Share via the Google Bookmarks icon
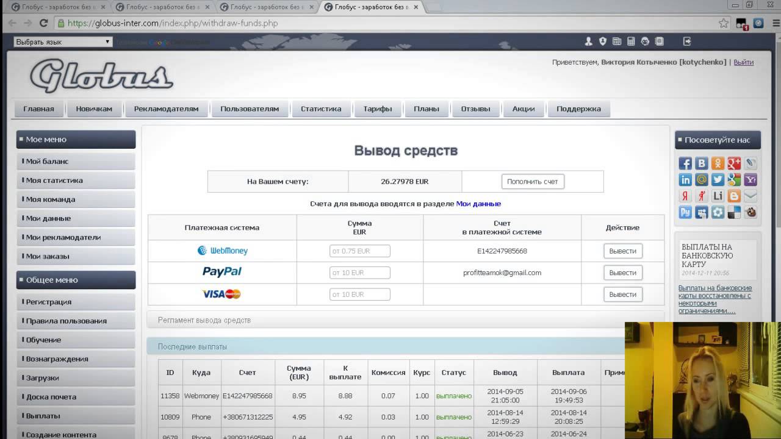The width and height of the screenshot is (781, 439). click(734, 180)
